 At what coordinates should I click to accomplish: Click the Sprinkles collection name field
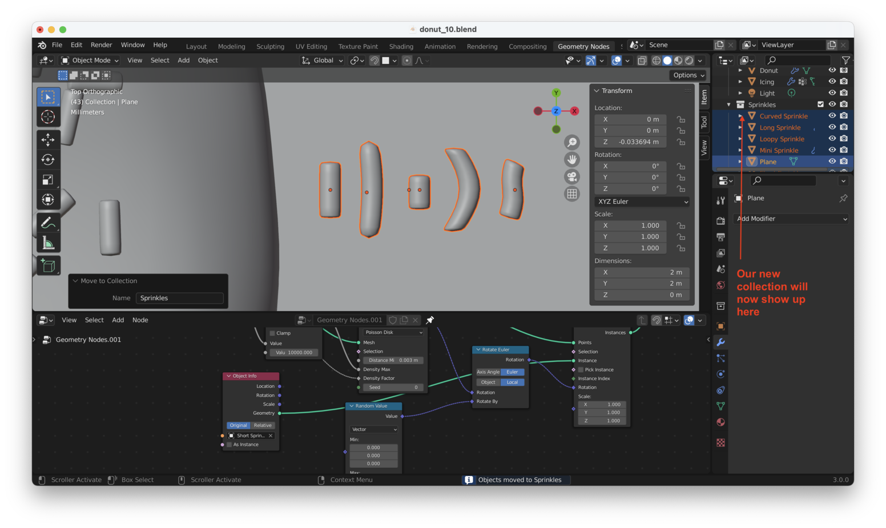pos(179,298)
